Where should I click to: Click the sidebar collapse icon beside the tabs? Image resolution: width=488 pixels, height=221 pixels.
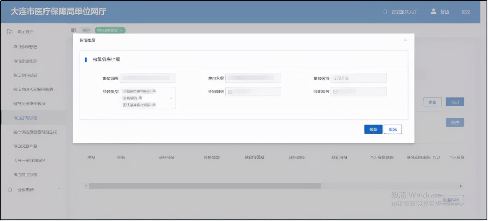click(73, 30)
